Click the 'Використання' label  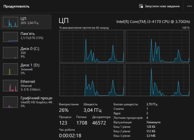[69, 104]
